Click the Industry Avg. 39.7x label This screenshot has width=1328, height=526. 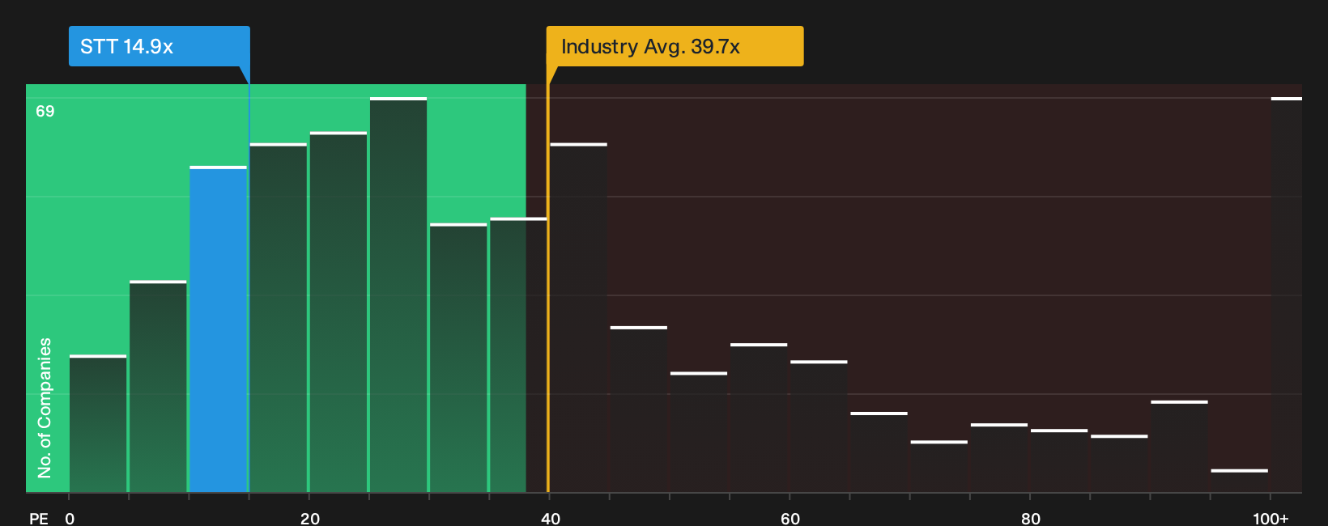675,46
